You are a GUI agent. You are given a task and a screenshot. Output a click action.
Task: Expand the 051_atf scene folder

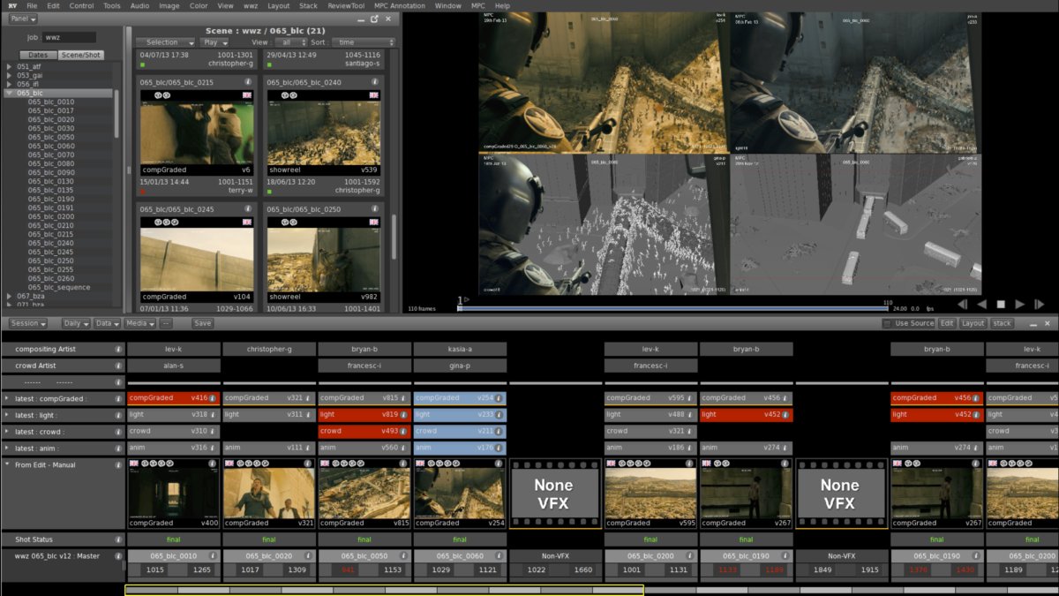pyautogui.click(x=9, y=66)
